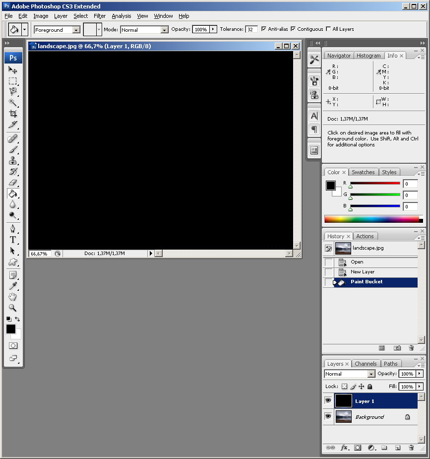
Task: Disable the Anti-alias checkbox
Action: (x=263, y=29)
